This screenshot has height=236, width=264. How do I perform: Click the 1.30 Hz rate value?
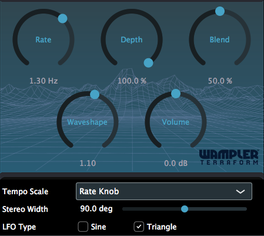click(44, 81)
